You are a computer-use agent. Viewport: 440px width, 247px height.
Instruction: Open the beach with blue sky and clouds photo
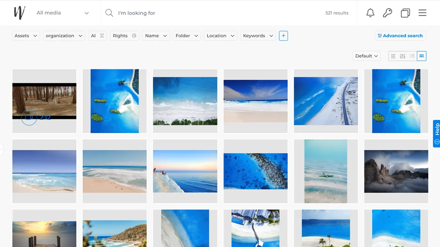coord(256,101)
